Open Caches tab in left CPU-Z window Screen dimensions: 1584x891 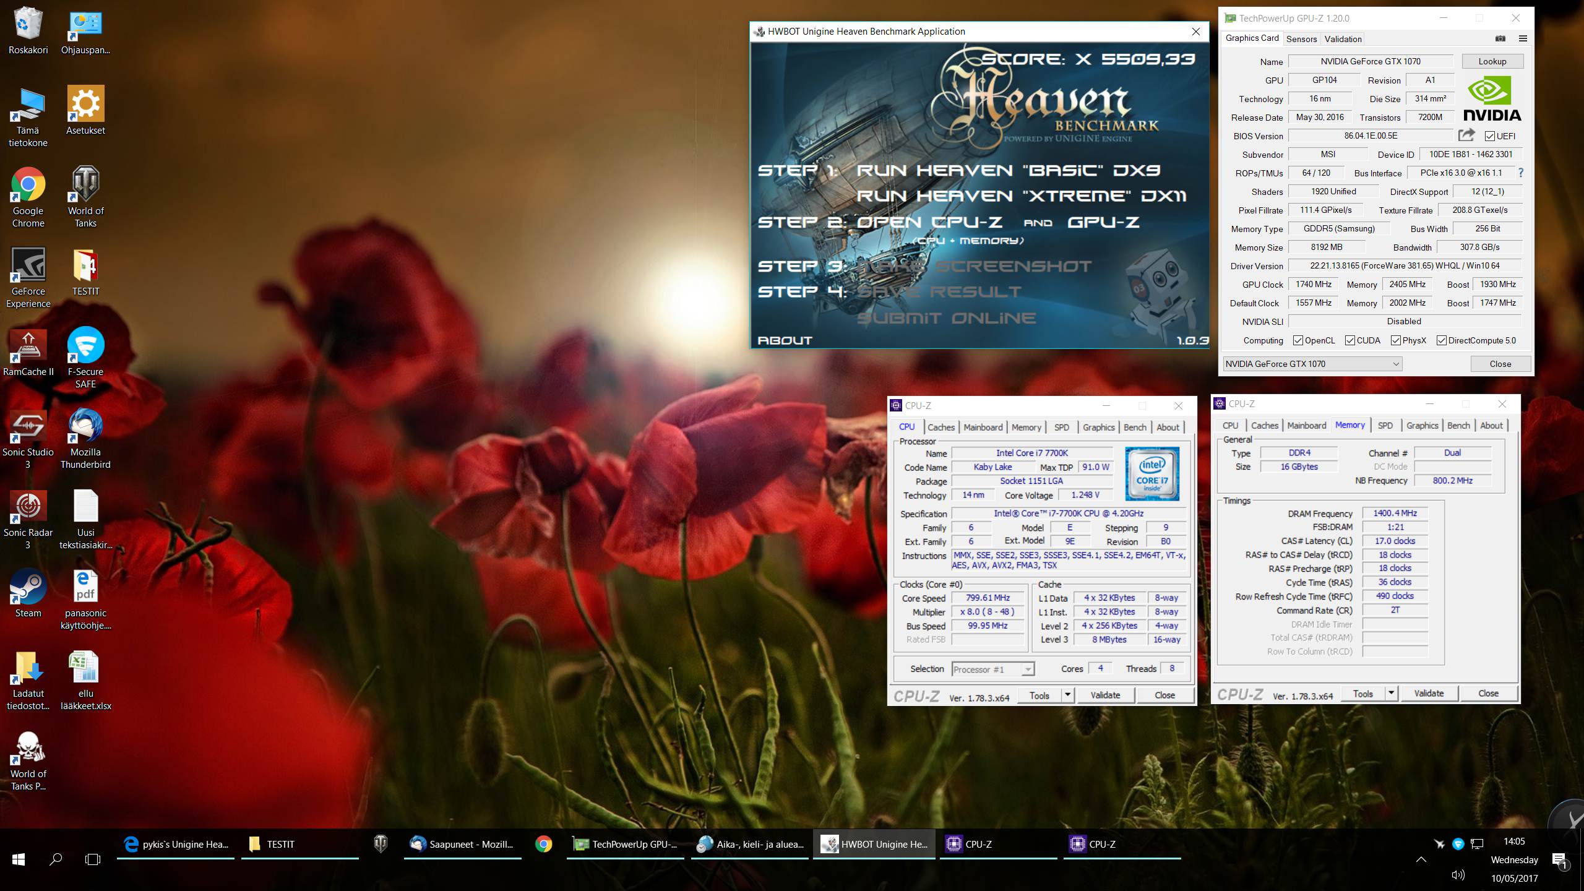941,427
